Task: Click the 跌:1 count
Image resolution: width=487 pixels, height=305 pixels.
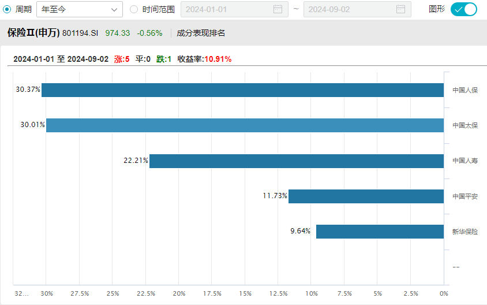Action: coord(164,59)
